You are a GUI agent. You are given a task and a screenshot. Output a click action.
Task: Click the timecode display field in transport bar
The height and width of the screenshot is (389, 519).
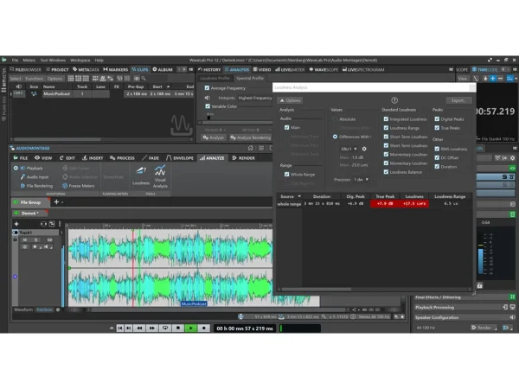coord(245,328)
